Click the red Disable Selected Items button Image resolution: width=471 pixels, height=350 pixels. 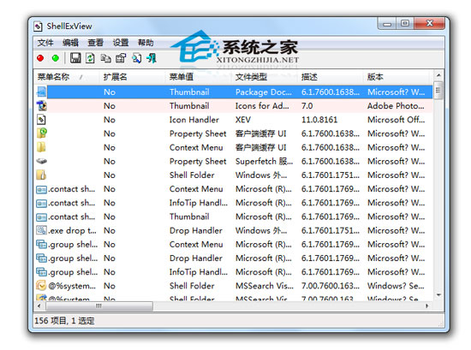pyautogui.click(x=40, y=58)
